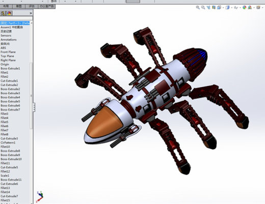Select the 实体(4) solid bodies folder
The image size is (265, 204).
click(x=5, y=44)
